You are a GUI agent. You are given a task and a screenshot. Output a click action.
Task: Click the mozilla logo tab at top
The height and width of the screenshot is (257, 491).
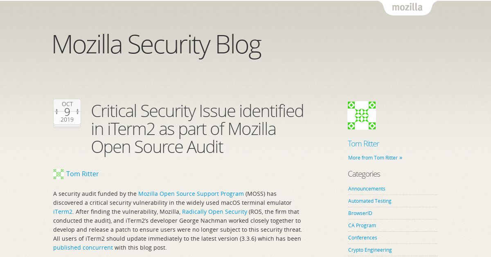click(x=407, y=7)
